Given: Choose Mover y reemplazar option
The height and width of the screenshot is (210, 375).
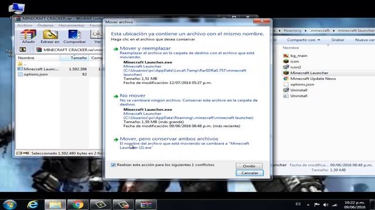Looking at the screenshot, I should click(145, 48).
